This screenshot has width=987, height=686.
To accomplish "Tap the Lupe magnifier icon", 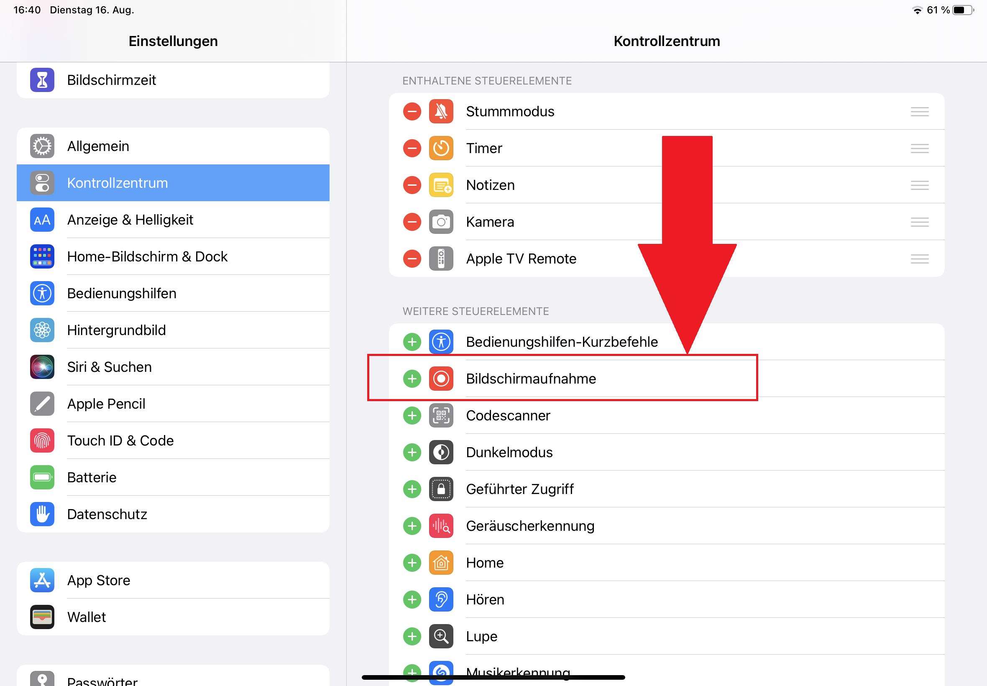I will (441, 637).
